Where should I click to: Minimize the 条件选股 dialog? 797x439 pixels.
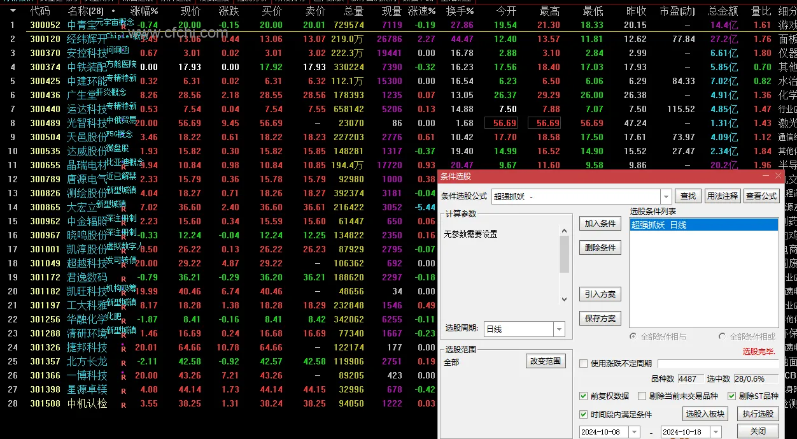coord(765,176)
